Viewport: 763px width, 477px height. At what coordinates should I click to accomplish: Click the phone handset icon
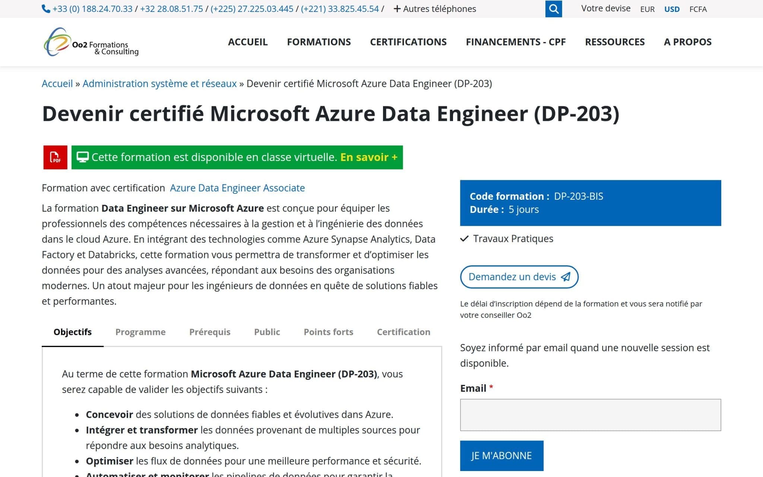[46, 9]
